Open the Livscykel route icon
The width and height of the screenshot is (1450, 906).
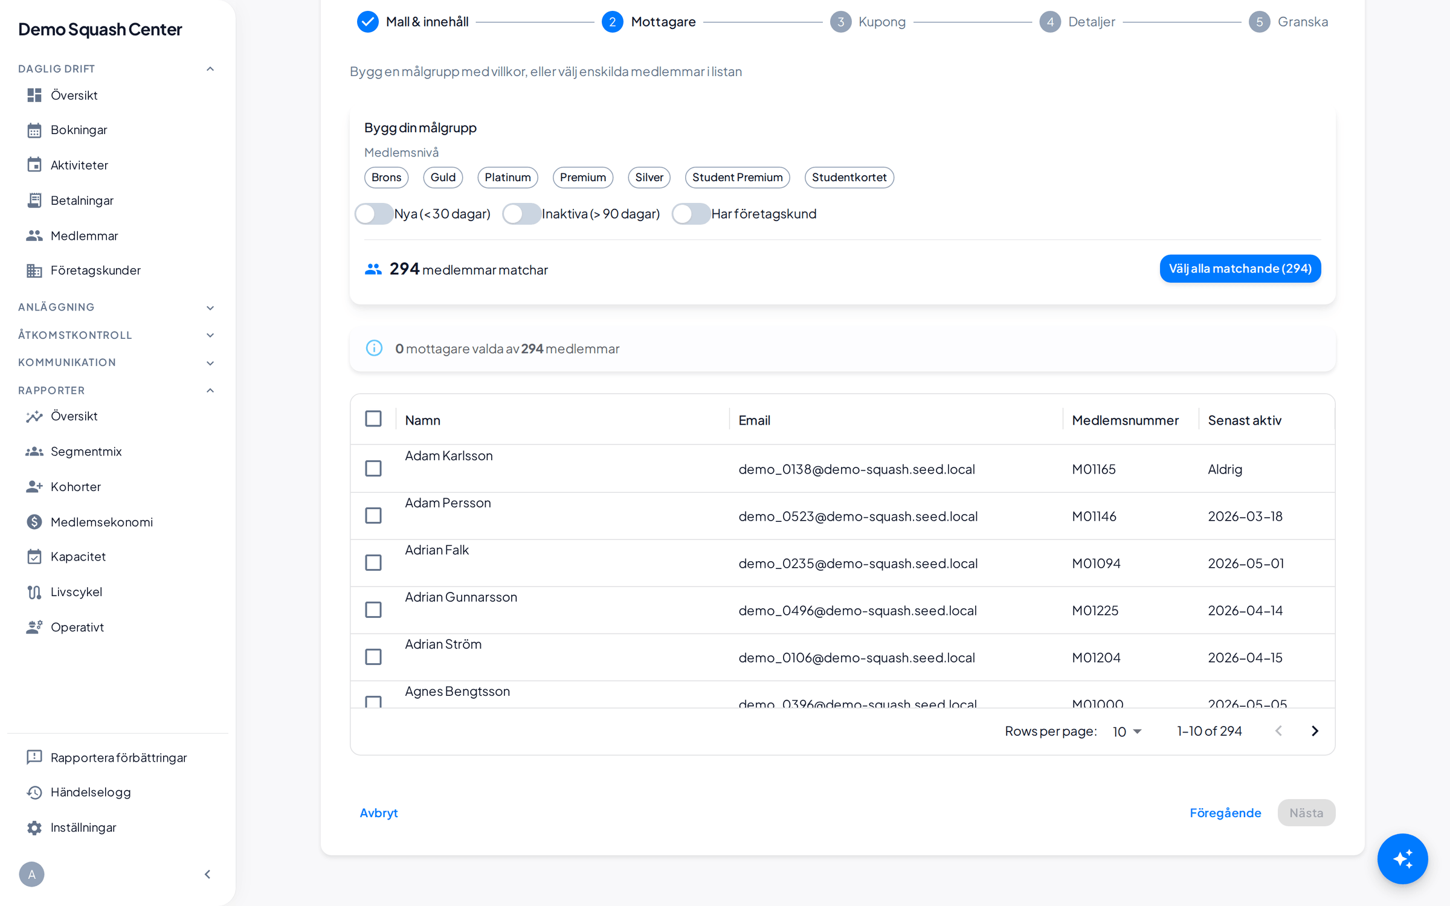(x=34, y=592)
